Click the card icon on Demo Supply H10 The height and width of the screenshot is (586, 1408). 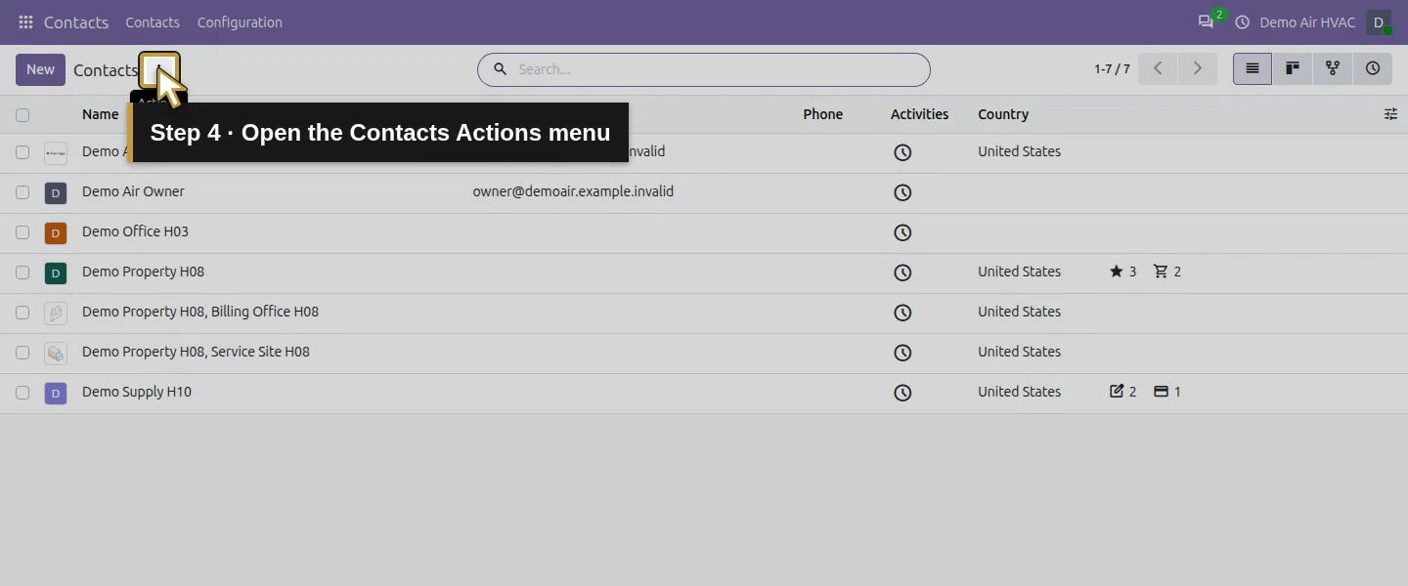pos(1161,392)
